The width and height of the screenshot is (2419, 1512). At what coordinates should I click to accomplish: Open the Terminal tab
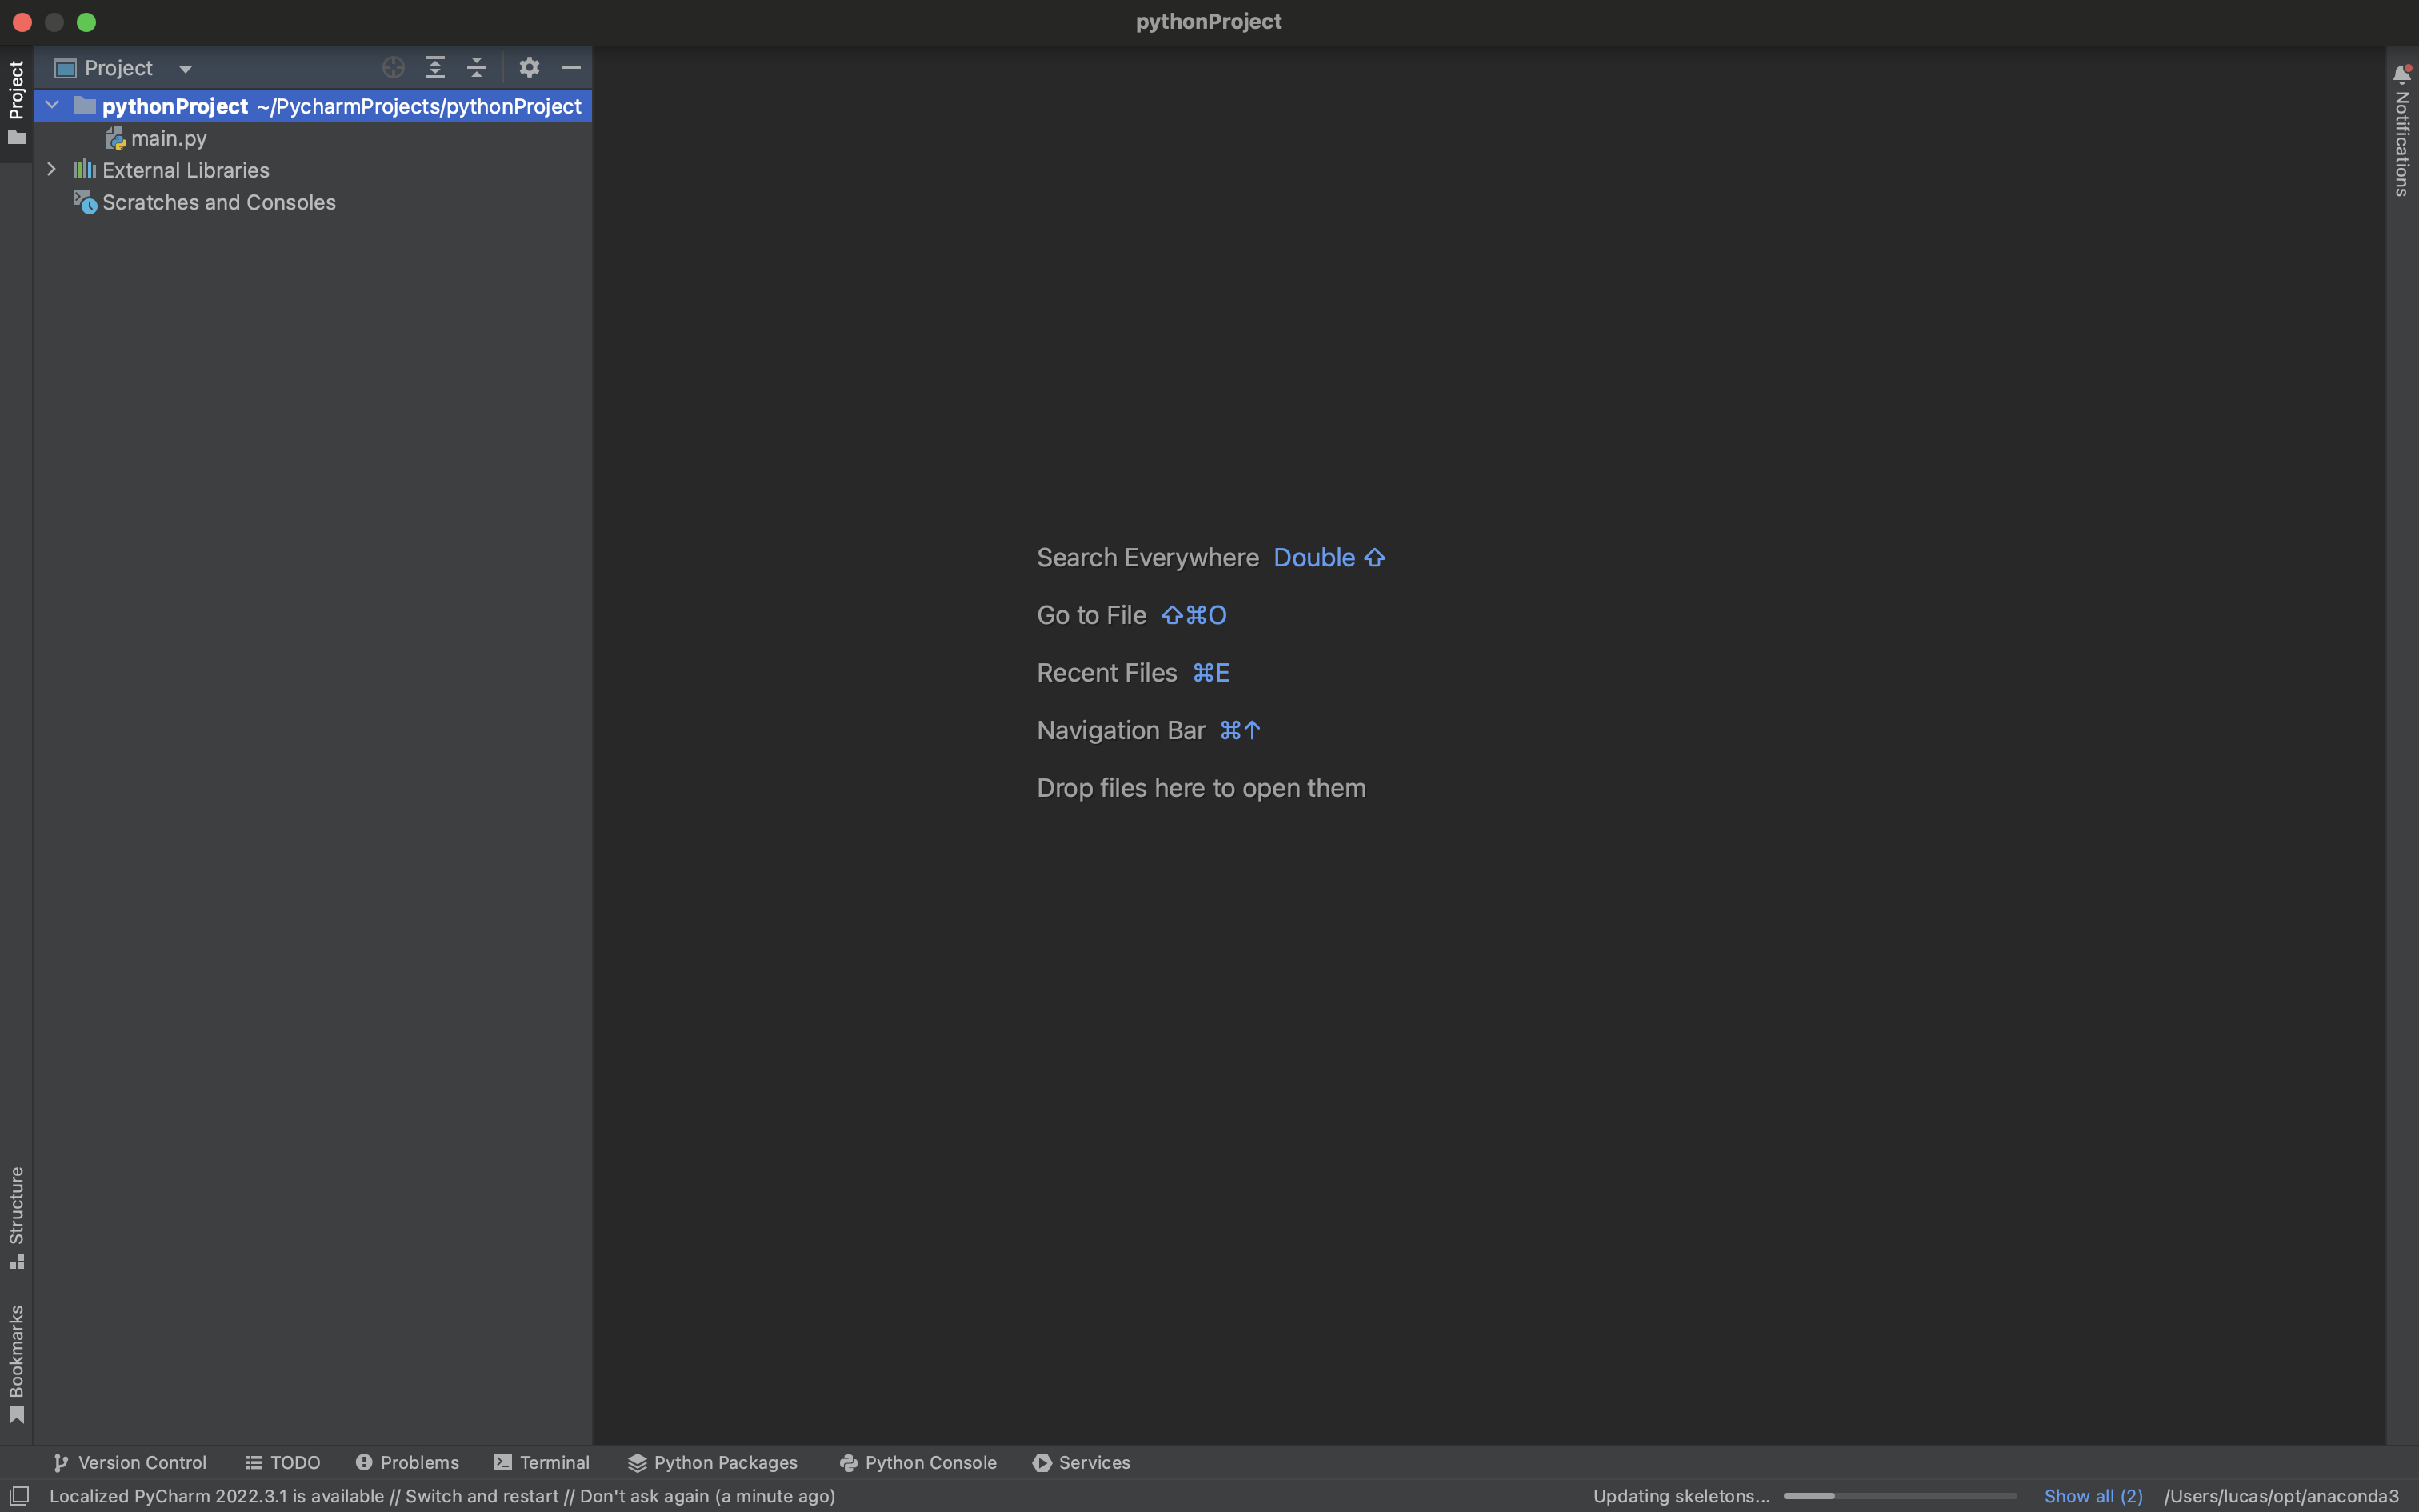click(542, 1462)
